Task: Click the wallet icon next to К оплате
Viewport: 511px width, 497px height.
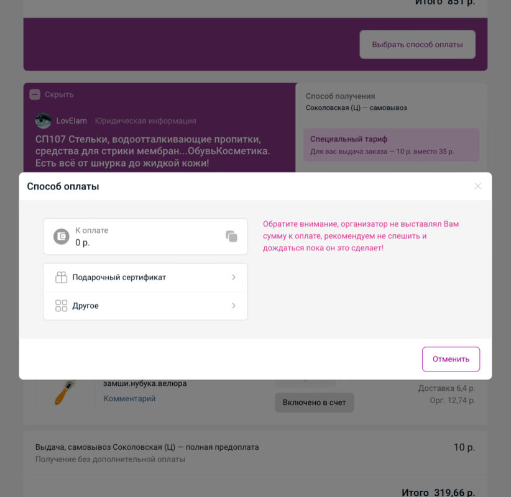Action: (x=61, y=236)
